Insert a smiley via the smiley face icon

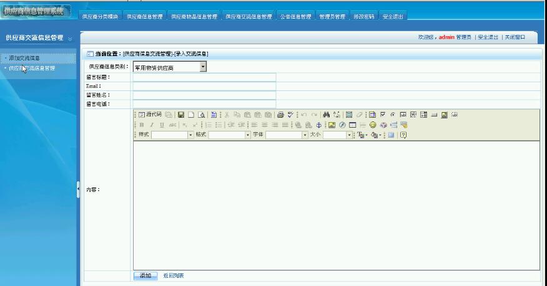point(373,125)
